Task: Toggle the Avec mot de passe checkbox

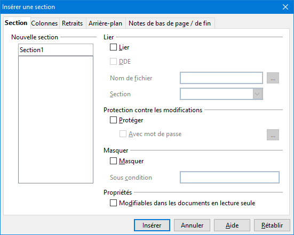Action: pos(123,134)
